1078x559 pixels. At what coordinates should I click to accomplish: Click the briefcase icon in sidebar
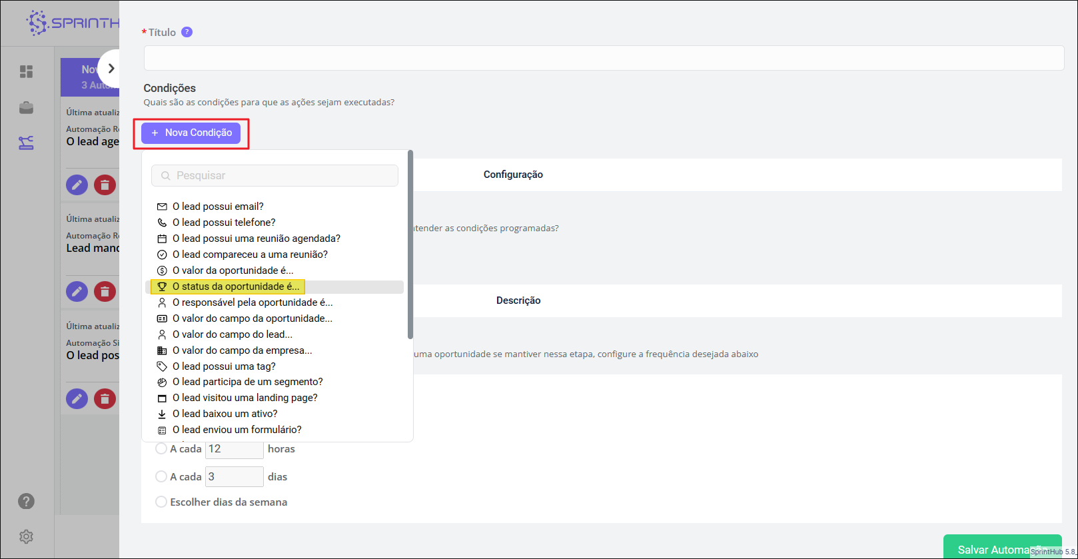click(26, 107)
